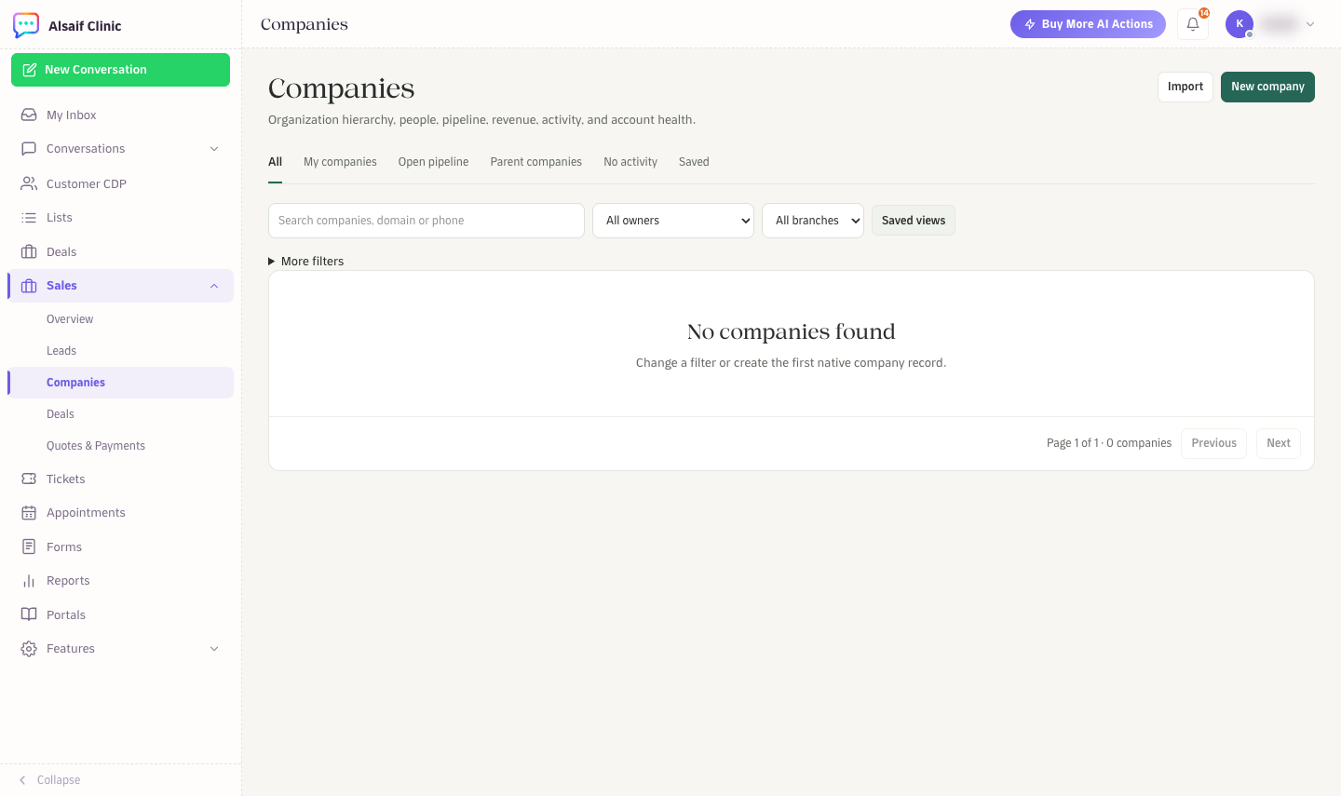Expand the Features submenu chevron
Image resolution: width=1341 pixels, height=796 pixels.
pyautogui.click(x=214, y=649)
